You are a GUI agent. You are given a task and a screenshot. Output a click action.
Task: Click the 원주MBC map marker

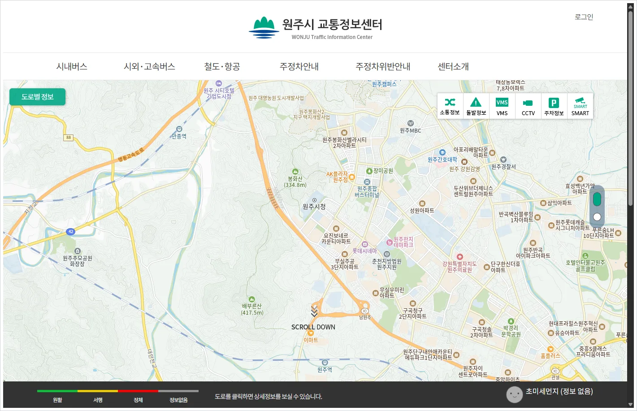click(411, 123)
